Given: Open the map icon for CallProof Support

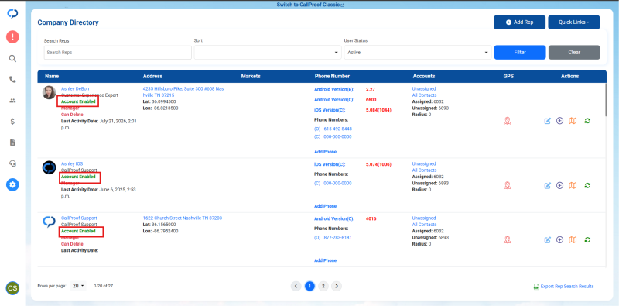Looking at the screenshot, I should (573, 239).
